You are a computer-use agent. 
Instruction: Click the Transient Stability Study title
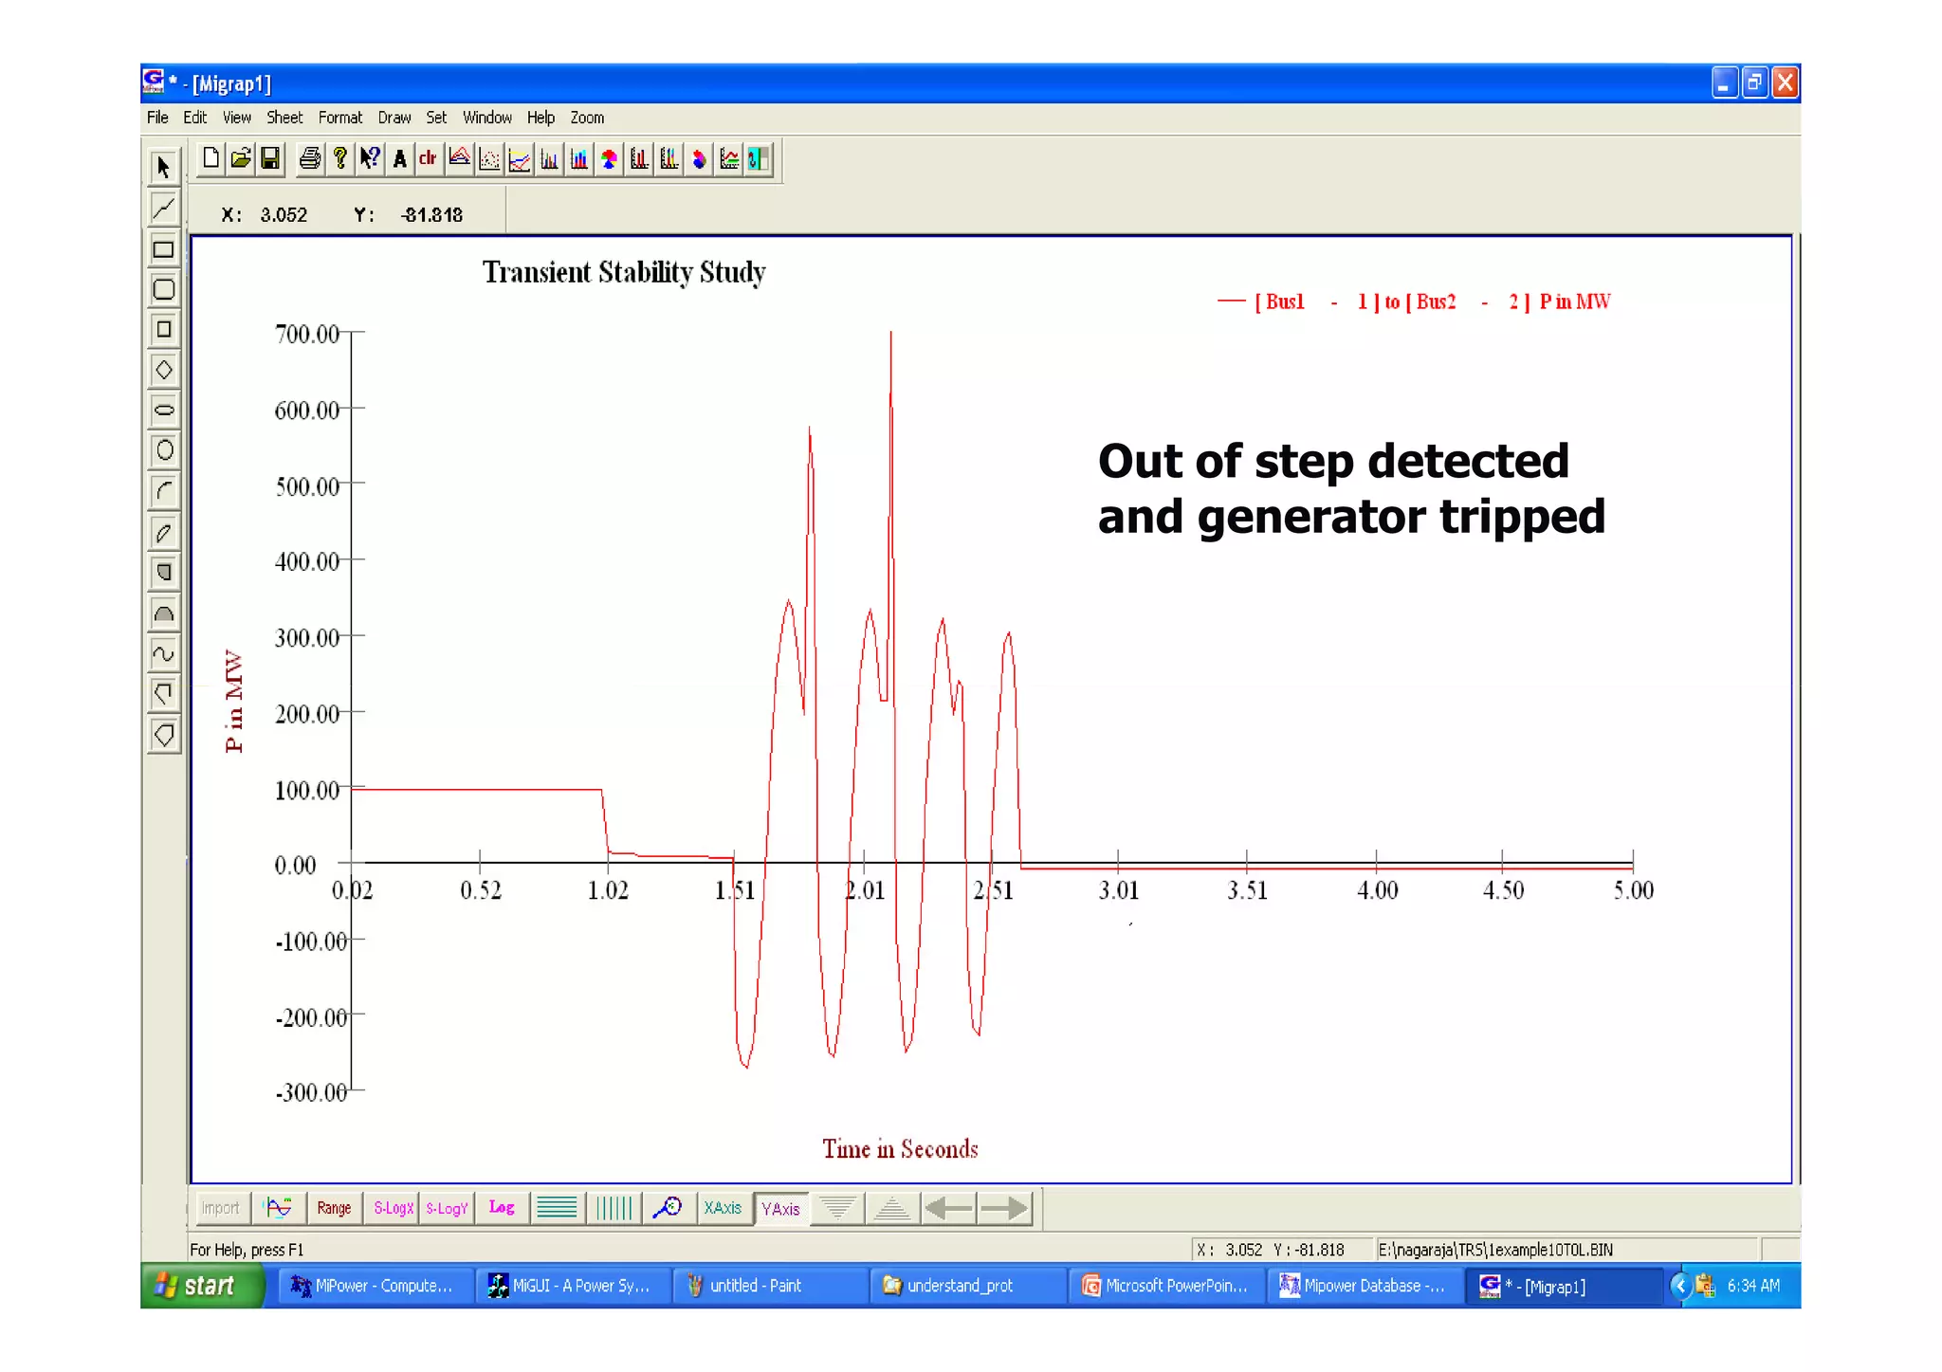tap(624, 272)
